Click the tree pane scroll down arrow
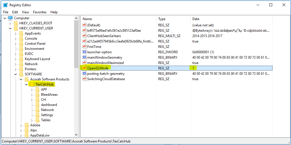The height and width of the screenshot is (145, 291). pyautogui.click(x=76, y=135)
